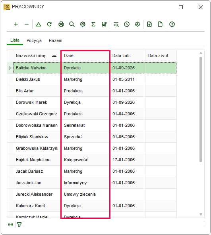Click the sort indicator in name header
Image resolution: width=211 pixels, height=235 pixels.
tap(54, 55)
